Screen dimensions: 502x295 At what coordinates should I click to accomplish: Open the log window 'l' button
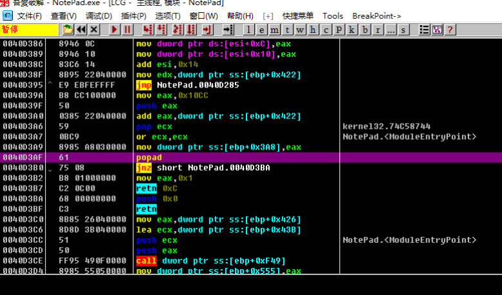(x=250, y=30)
